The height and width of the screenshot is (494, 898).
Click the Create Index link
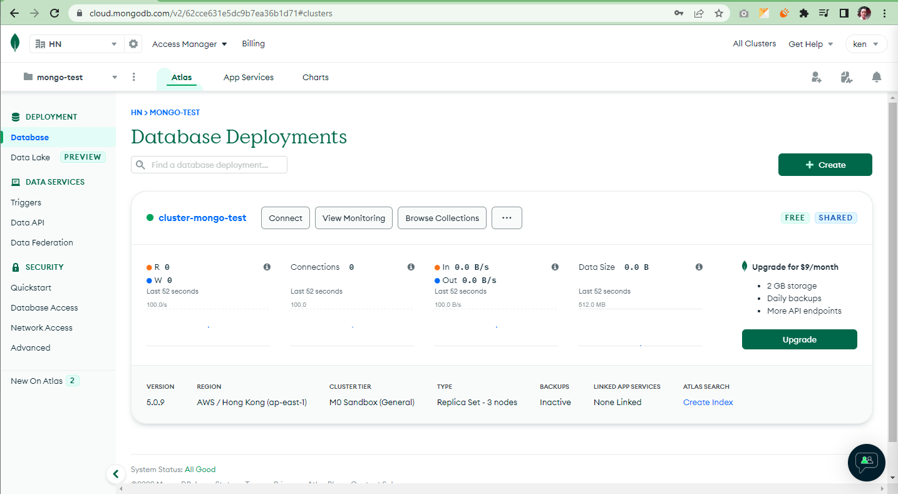pyautogui.click(x=708, y=402)
